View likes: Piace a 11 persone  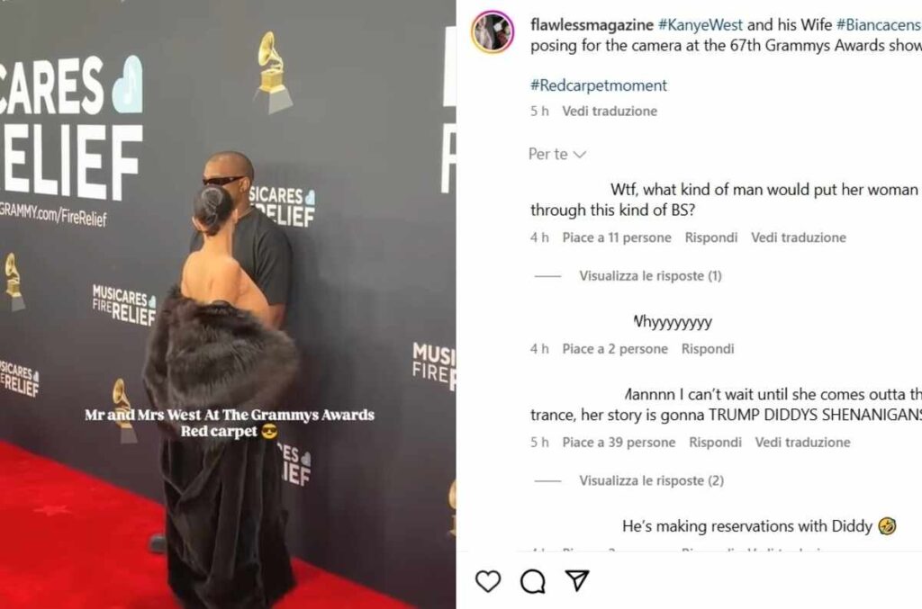(x=617, y=237)
